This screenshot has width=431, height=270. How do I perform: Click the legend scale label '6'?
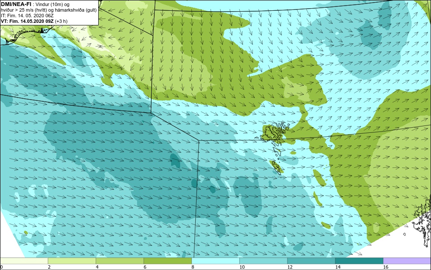click(145, 267)
